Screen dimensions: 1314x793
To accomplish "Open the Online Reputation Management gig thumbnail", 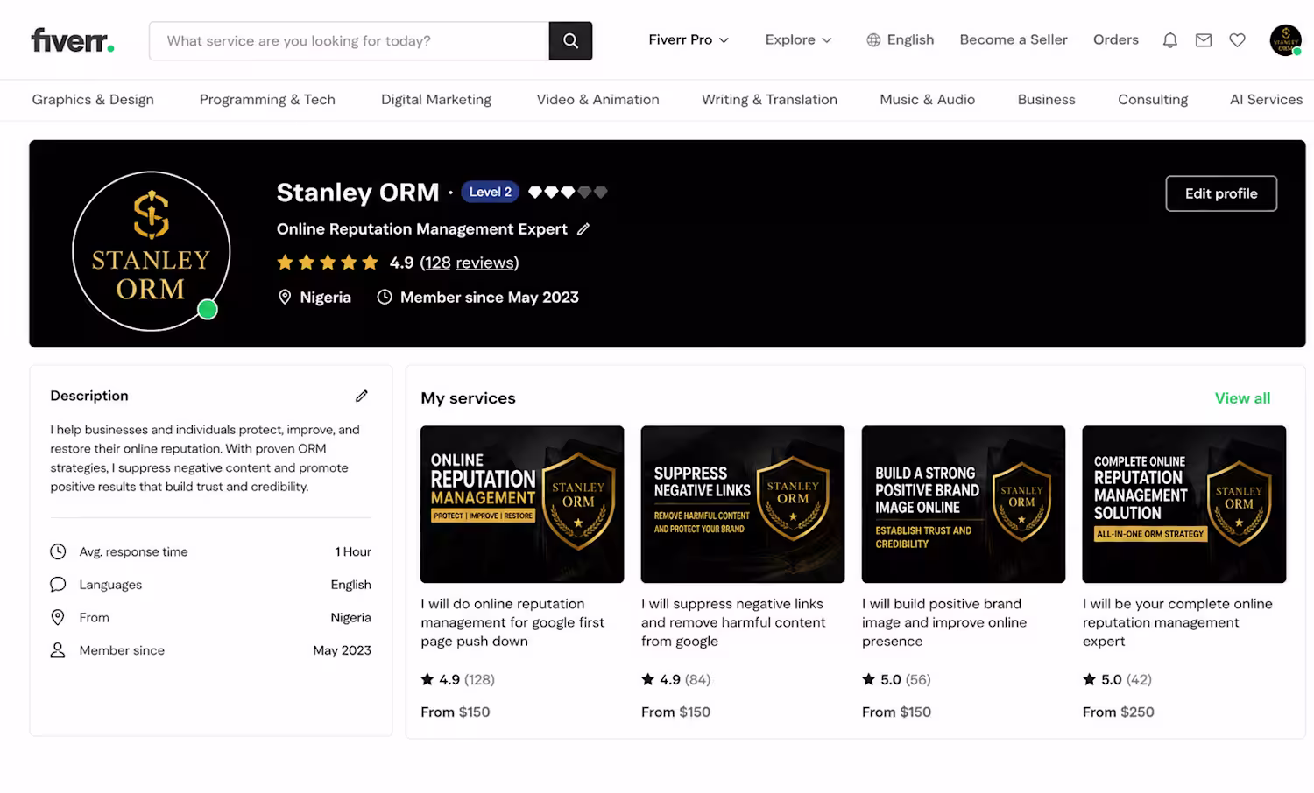I will tap(522, 504).
